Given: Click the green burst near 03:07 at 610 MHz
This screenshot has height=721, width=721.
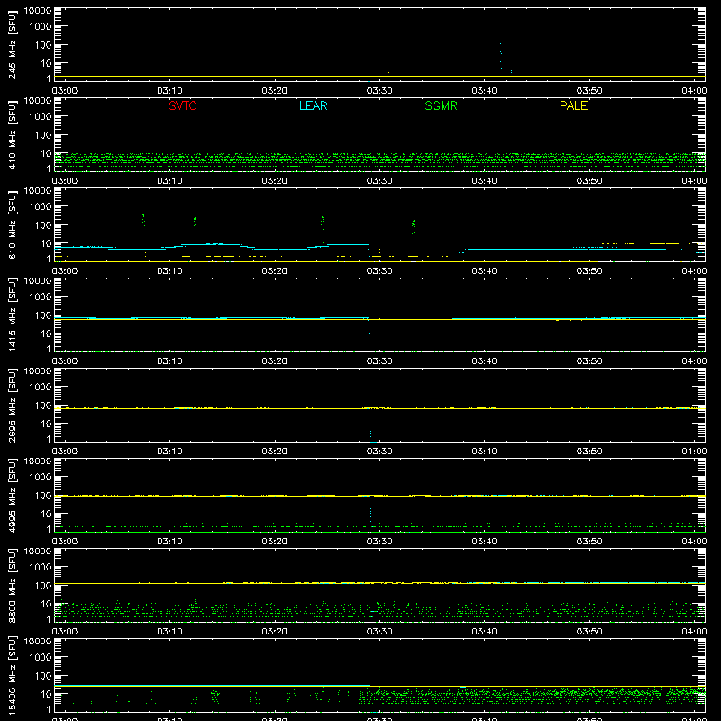Looking at the screenshot, I should click(x=144, y=220).
